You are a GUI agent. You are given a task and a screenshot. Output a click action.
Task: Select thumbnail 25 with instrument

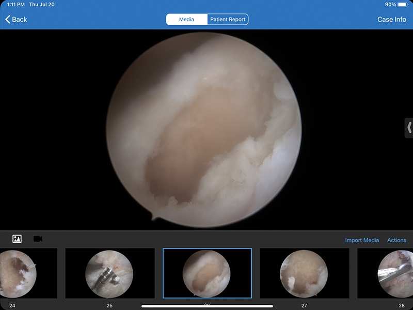(x=110, y=273)
